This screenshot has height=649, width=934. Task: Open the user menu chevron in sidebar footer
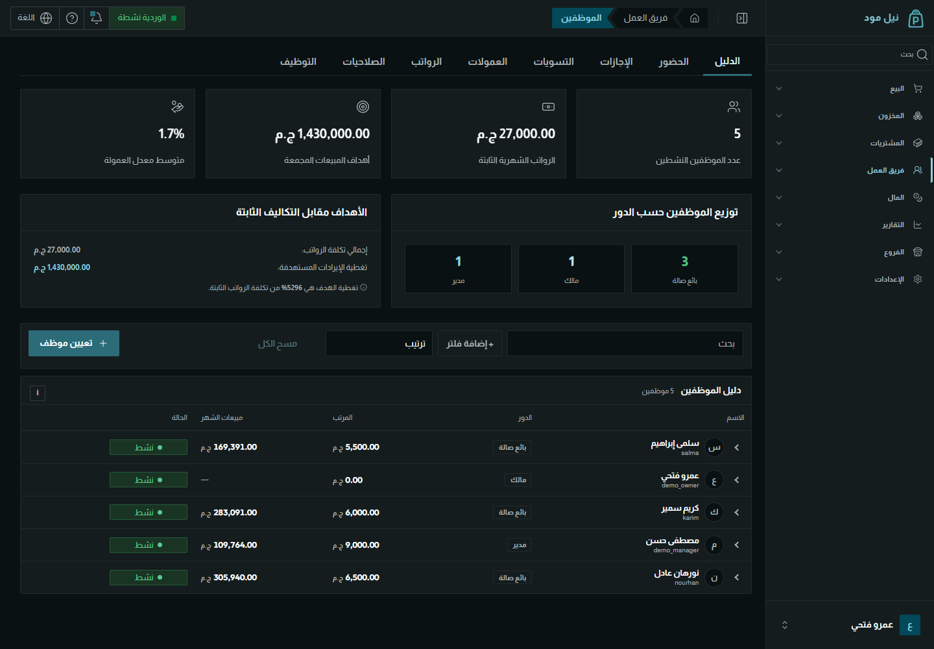coord(785,625)
